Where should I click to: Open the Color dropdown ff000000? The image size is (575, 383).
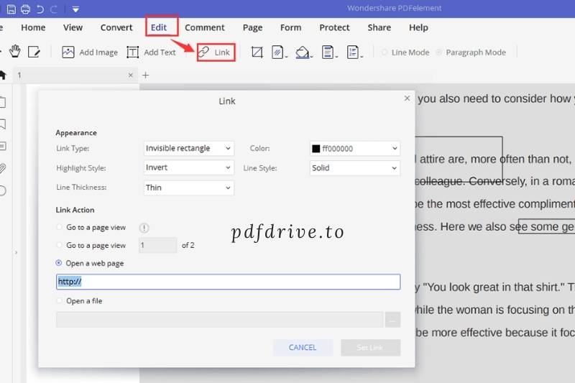coord(354,149)
